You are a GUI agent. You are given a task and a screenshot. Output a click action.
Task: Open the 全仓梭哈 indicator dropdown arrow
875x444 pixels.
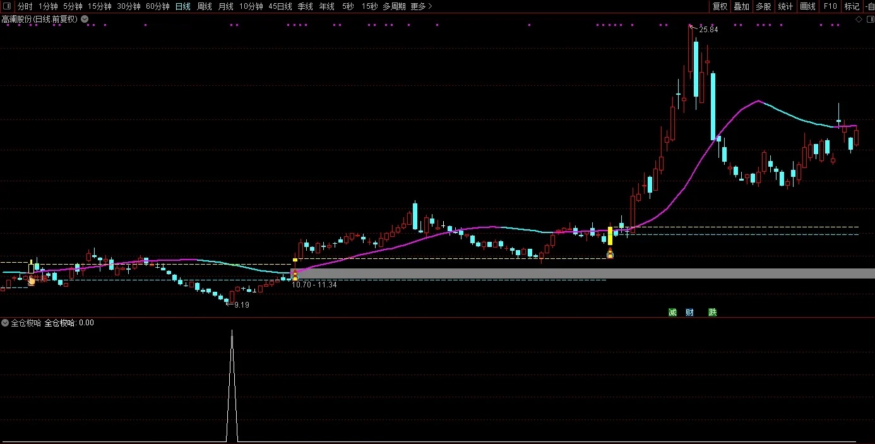tap(5, 323)
